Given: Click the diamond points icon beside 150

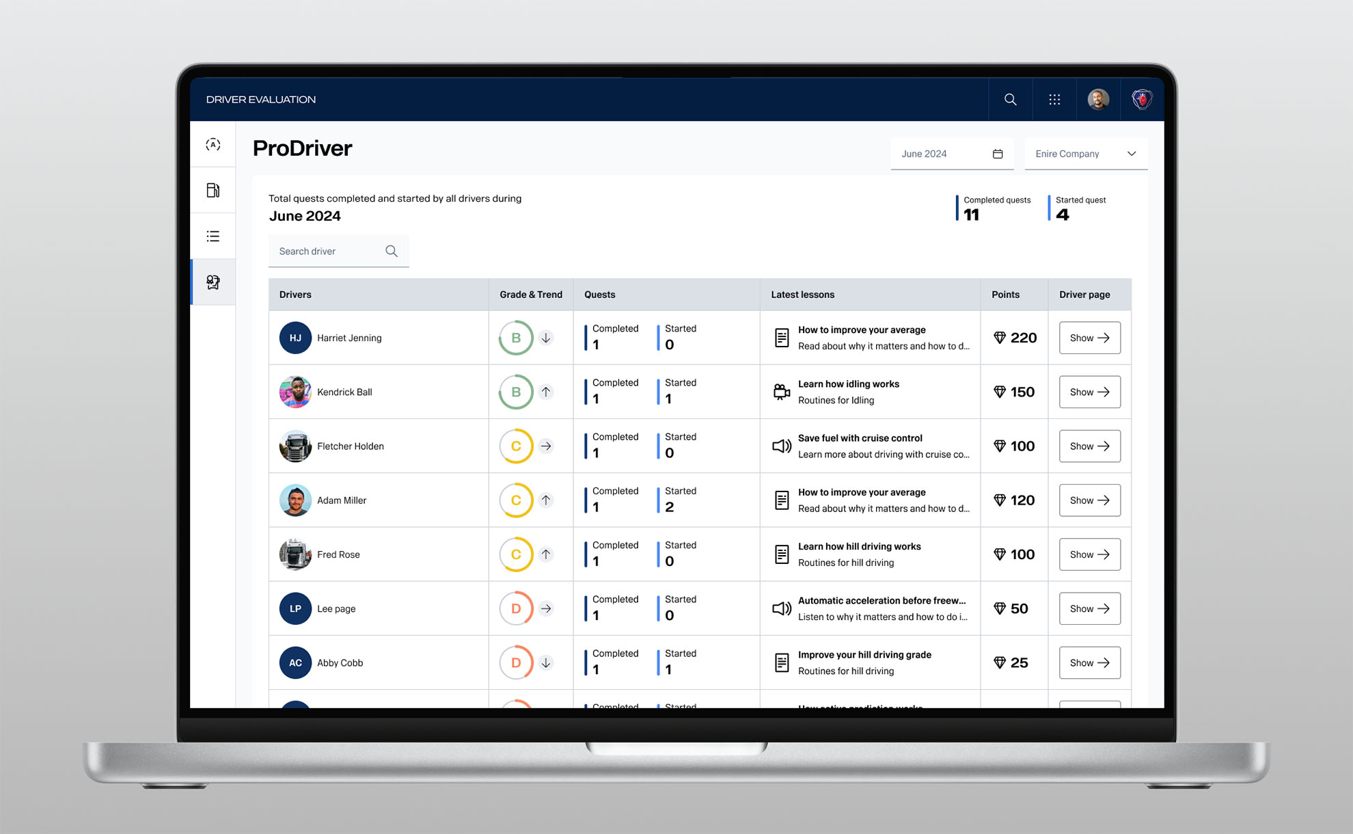Looking at the screenshot, I should pos(999,392).
